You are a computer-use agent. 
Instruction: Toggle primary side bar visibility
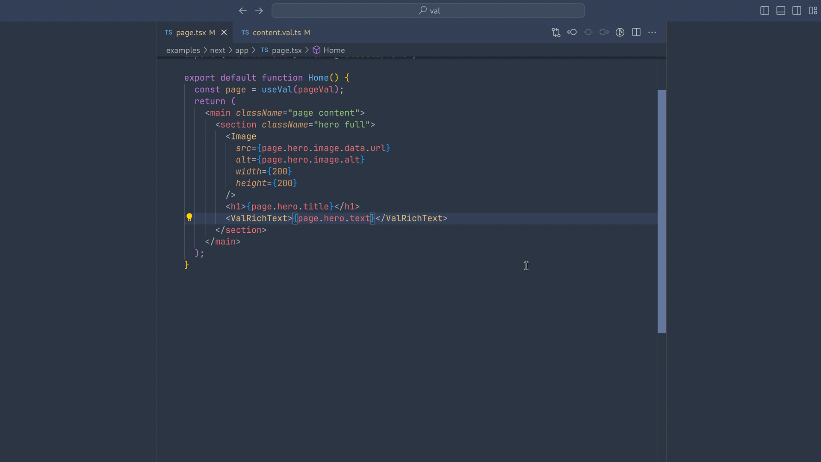[x=765, y=11]
